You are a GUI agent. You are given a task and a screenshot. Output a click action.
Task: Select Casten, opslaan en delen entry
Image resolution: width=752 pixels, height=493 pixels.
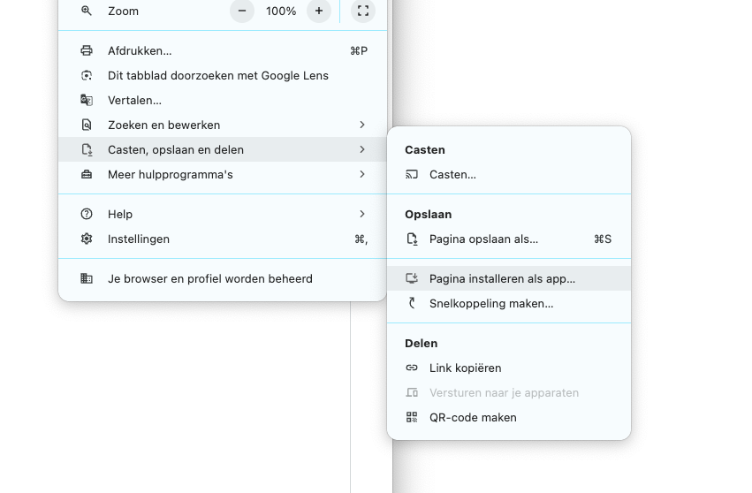click(x=223, y=149)
